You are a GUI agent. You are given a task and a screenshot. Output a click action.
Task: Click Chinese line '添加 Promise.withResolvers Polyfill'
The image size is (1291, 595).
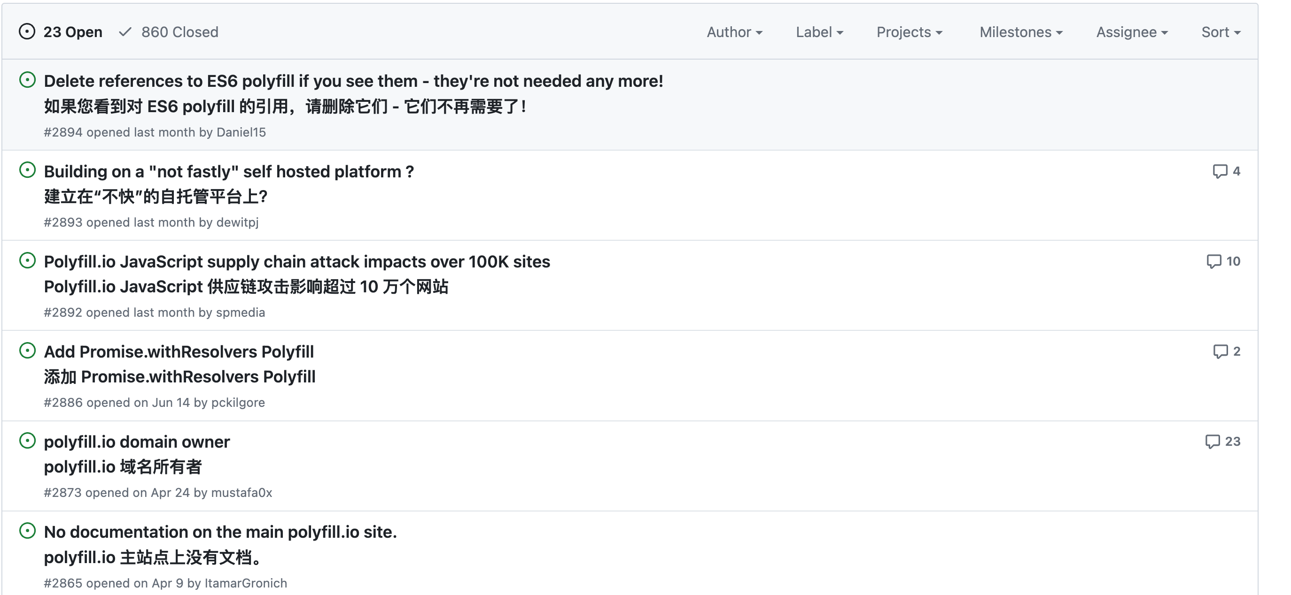tap(180, 377)
